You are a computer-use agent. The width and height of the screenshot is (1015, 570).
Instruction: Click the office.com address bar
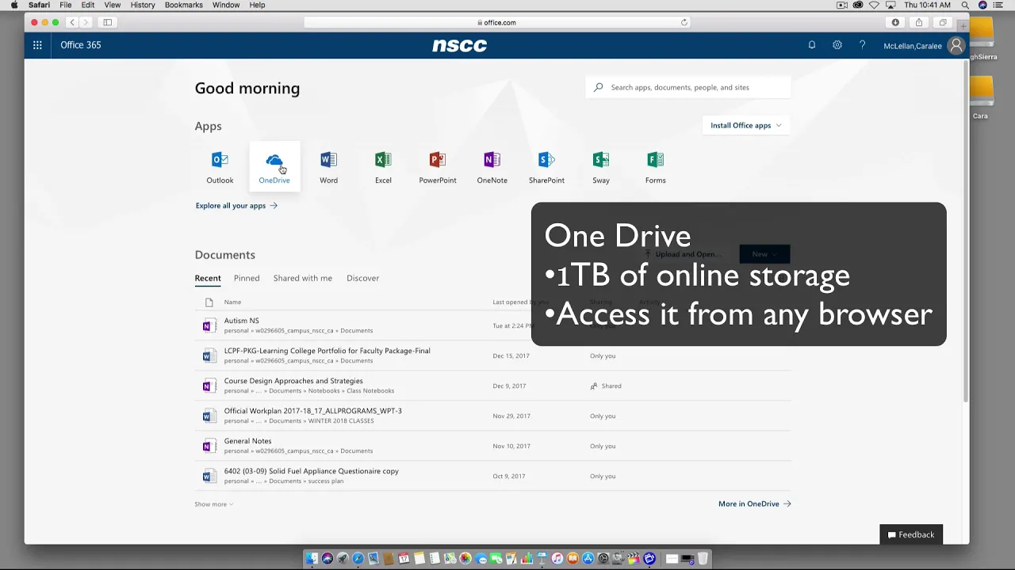pos(496,22)
